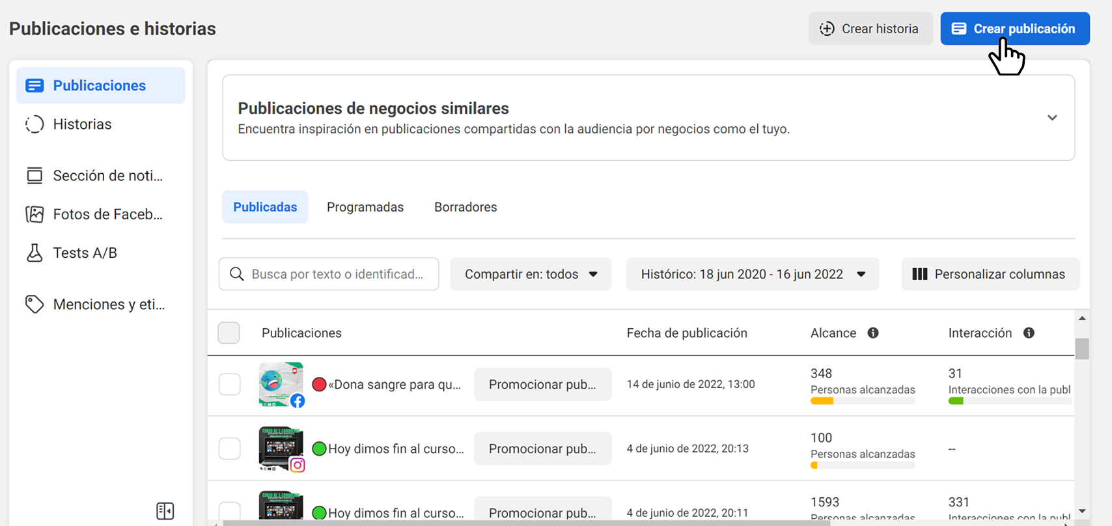Open Tests A/B flask icon
The height and width of the screenshot is (526, 1112).
pyautogui.click(x=35, y=253)
